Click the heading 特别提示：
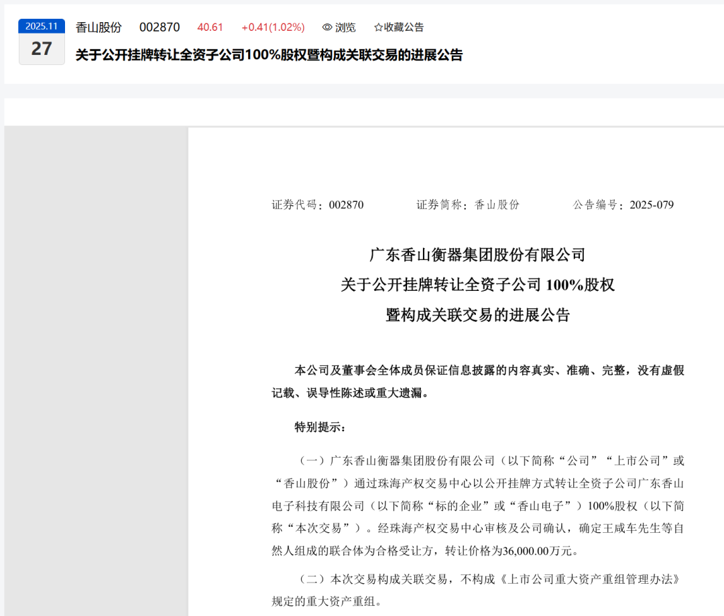 coord(320,427)
